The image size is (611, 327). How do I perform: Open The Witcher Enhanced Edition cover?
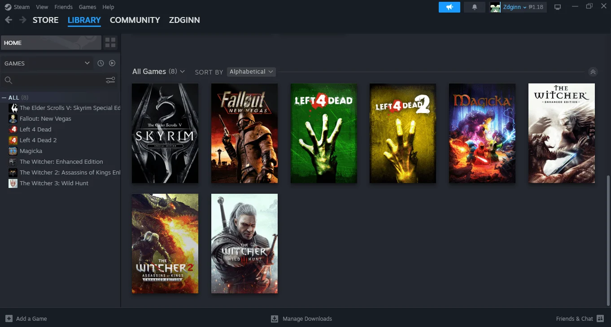(x=562, y=133)
